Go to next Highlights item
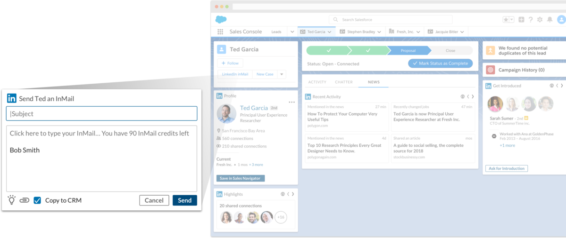Image resolution: width=566 pixels, height=238 pixels. (x=293, y=194)
